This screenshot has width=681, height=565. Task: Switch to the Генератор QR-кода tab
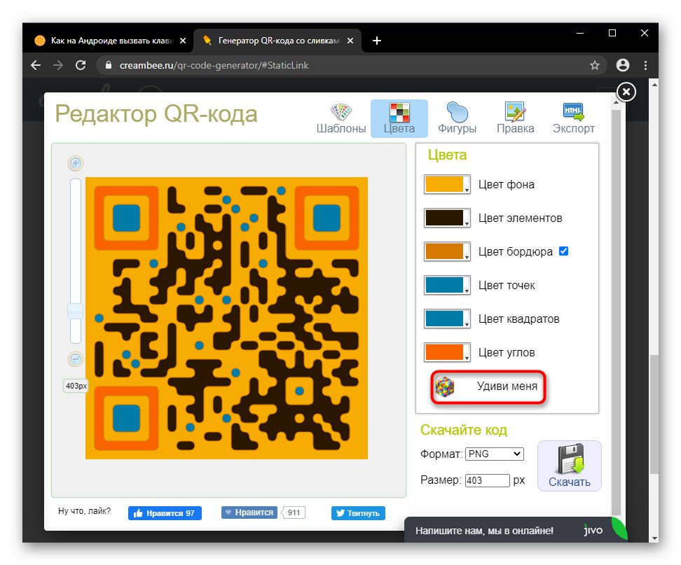coord(278,41)
